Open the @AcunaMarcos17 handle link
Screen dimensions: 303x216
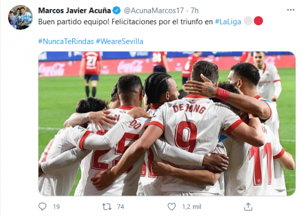pyautogui.click(x=154, y=10)
